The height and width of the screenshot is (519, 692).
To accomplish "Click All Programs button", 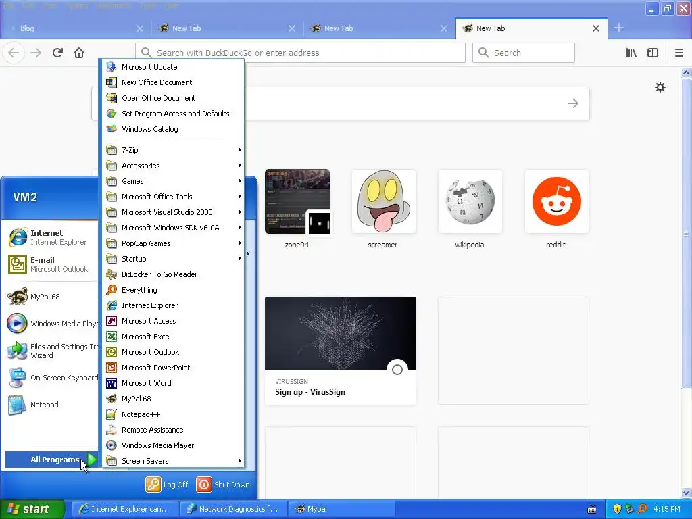I will pyautogui.click(x=51, y=460).
